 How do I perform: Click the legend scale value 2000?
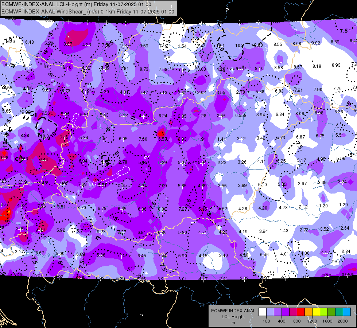click(343, 321)
